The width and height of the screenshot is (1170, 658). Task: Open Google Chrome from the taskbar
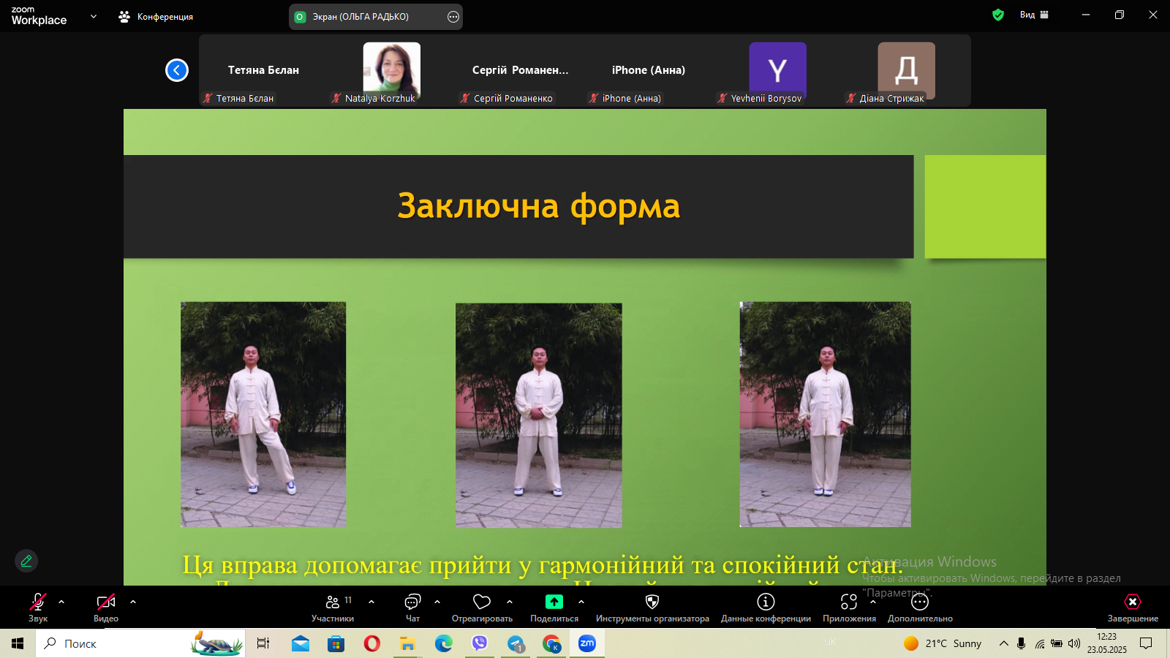[x=551, y=643]
